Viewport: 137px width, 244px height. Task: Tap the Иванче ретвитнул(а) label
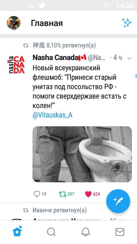(x=60, y=210)
